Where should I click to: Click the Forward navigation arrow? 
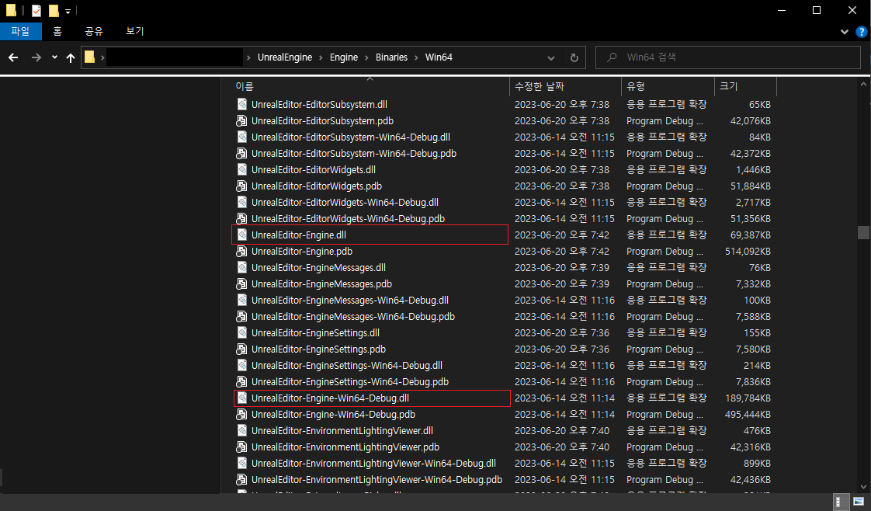click(x=36, y=57)
